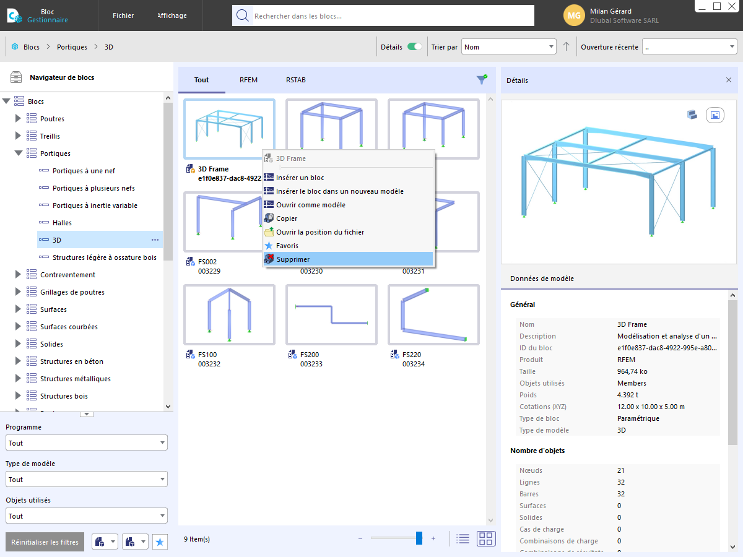Toggle the favorites star filter button
This screenshot has height=557, width=743.
[160, 542]
